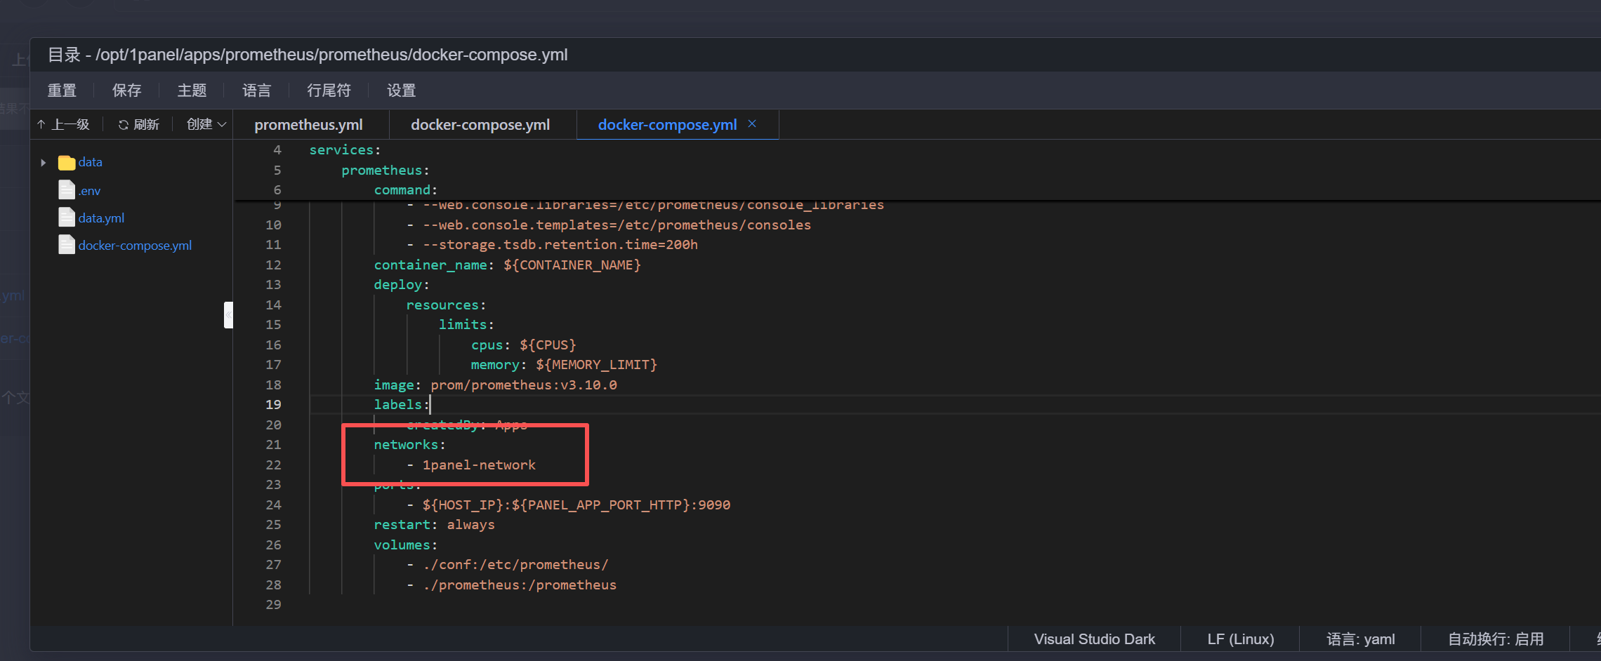This screenshot has width=1601, height=661.
Task: Open the 设置 settings menu
Action: pos(401,91)
